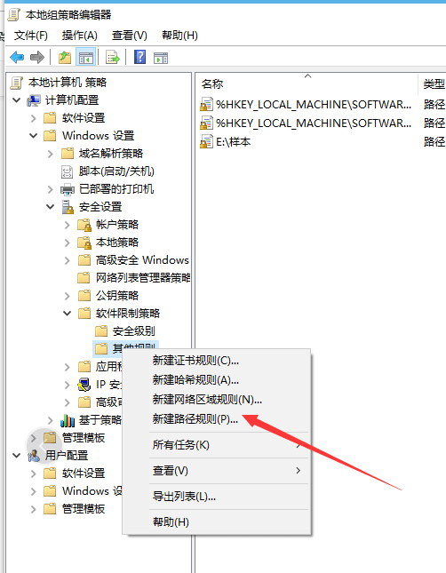Image resolution: width=446 pixels, height=573 pixels.
Task: Expand the 本地策略 node
Action: (68, 243)
